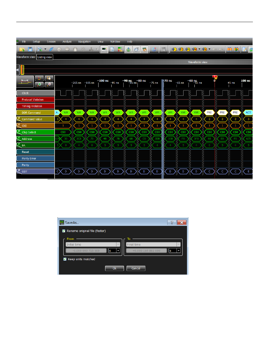This screenshot has width=277, height=359.
Task: Click the left arrow on the overview bar
Action: point(17,70)
